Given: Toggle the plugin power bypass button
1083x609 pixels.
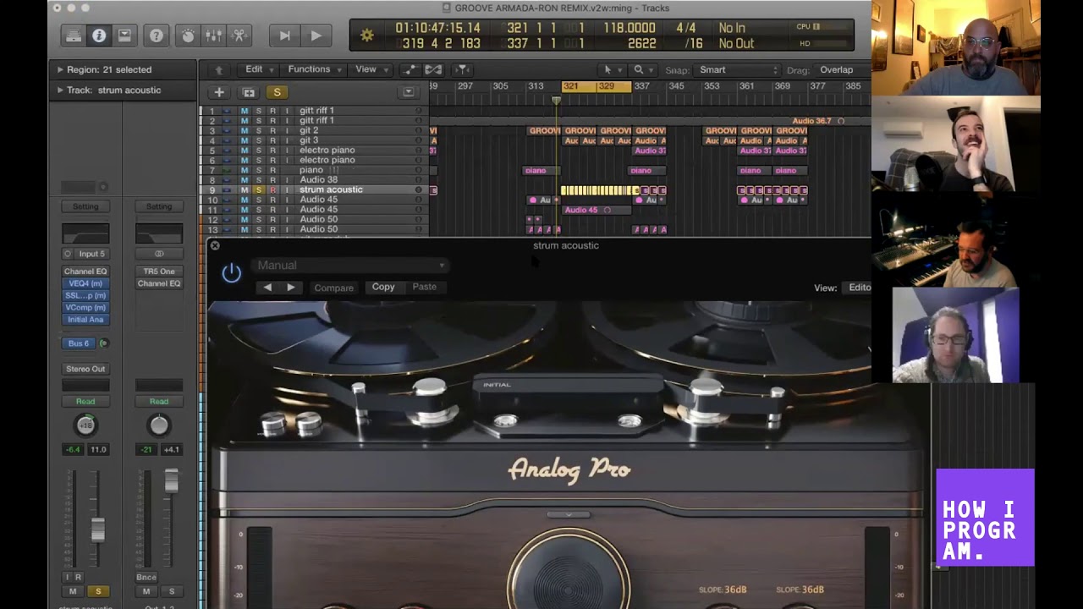Looking at the screenshot, I should point(231,272).
